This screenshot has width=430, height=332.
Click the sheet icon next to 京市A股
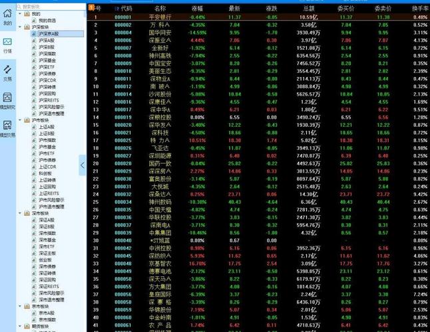click(34, 313)
